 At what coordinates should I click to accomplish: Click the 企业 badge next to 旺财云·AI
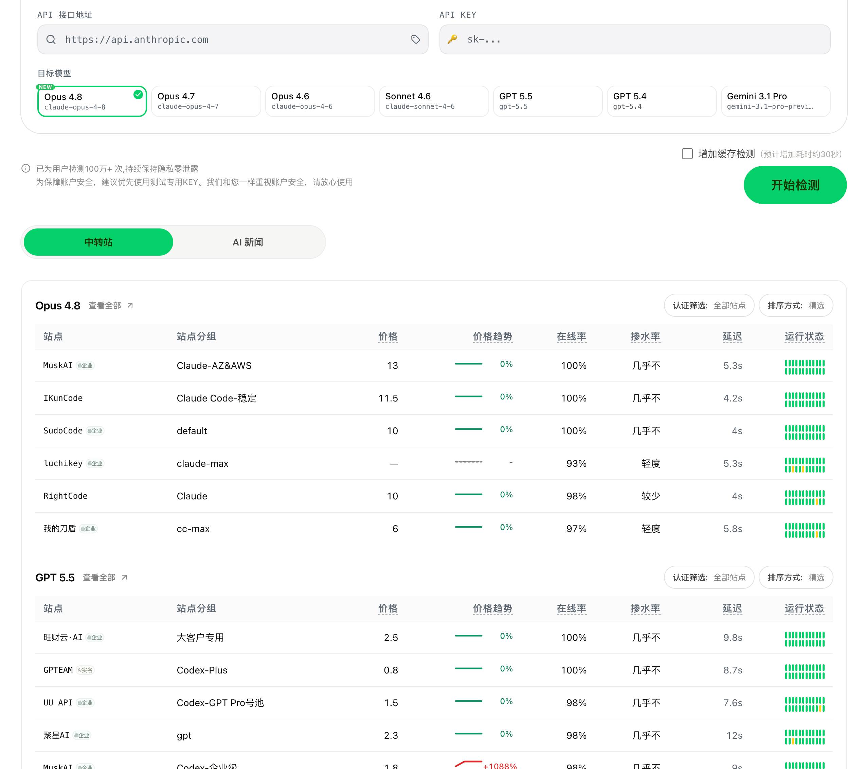pyautogui.click(x=95, y=637)
